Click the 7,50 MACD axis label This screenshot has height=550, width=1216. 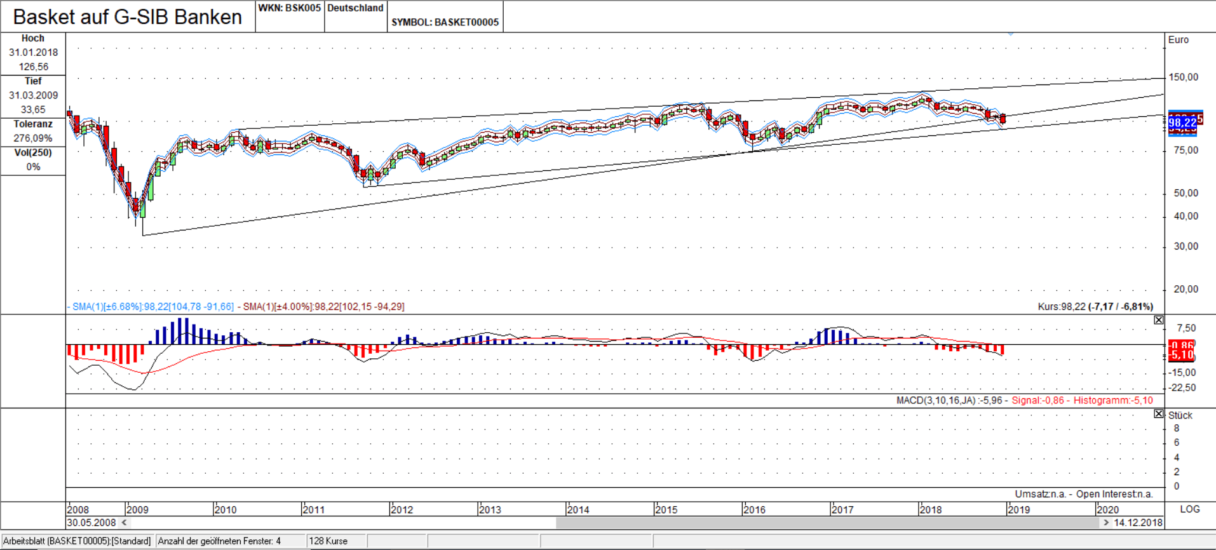1186,328
